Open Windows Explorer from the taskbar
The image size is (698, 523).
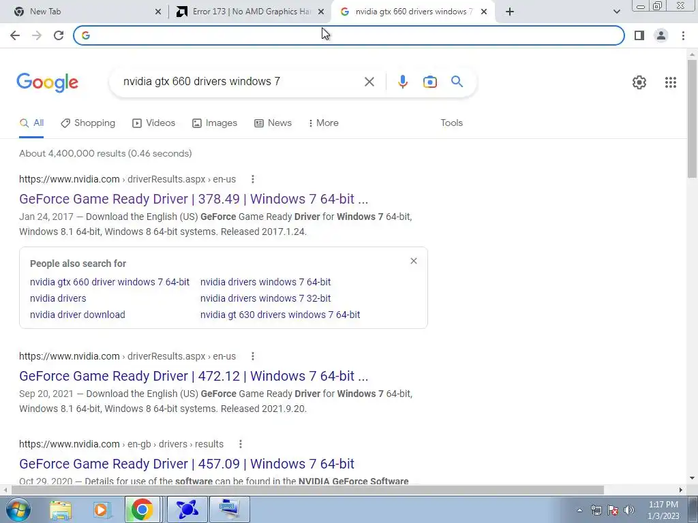pos(60,509)
